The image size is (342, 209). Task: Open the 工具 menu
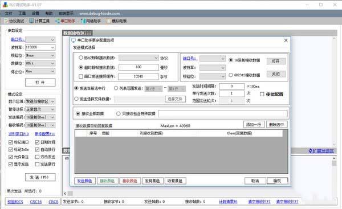(22, 14)
